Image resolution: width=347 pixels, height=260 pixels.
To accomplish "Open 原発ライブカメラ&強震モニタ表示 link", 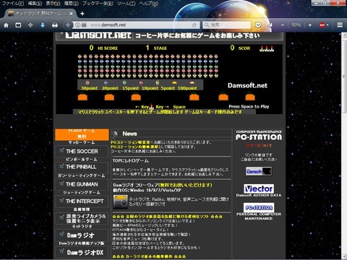I will coord(82,218).
